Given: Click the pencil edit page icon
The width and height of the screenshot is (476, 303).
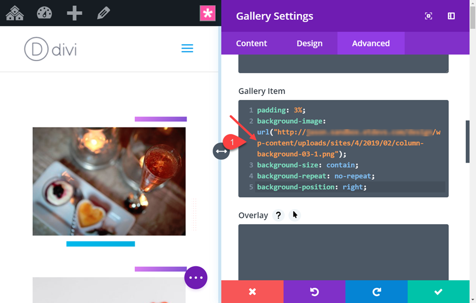Looking at the screenshot, I should click(103, 14).
